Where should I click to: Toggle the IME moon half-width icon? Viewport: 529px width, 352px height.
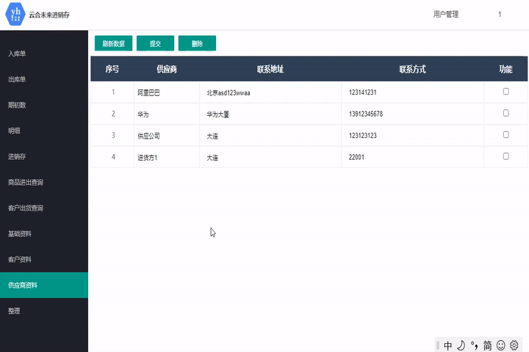click(x=461, y=345)
